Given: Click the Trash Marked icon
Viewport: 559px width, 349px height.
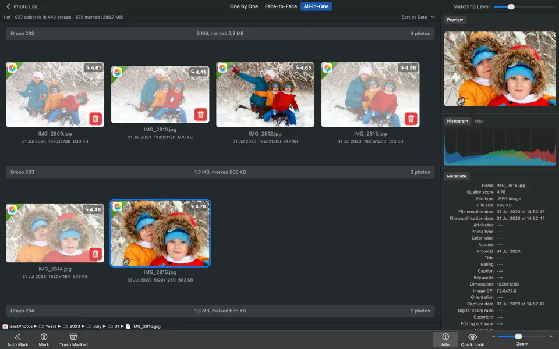Looking at the screenshot, I should coord(73,337).
